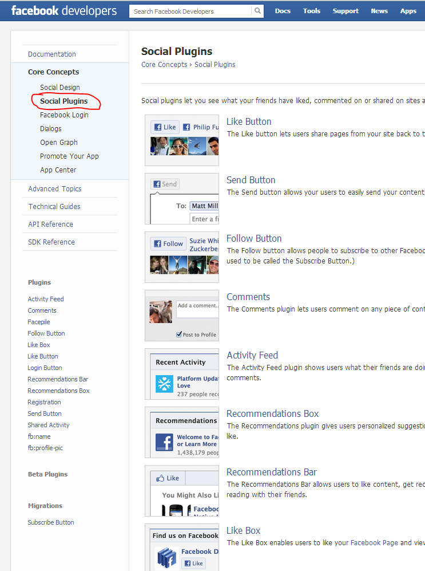425x571 pixels.
Task: Click Facebook Page link in Like Box description
Action: [374, 542]
